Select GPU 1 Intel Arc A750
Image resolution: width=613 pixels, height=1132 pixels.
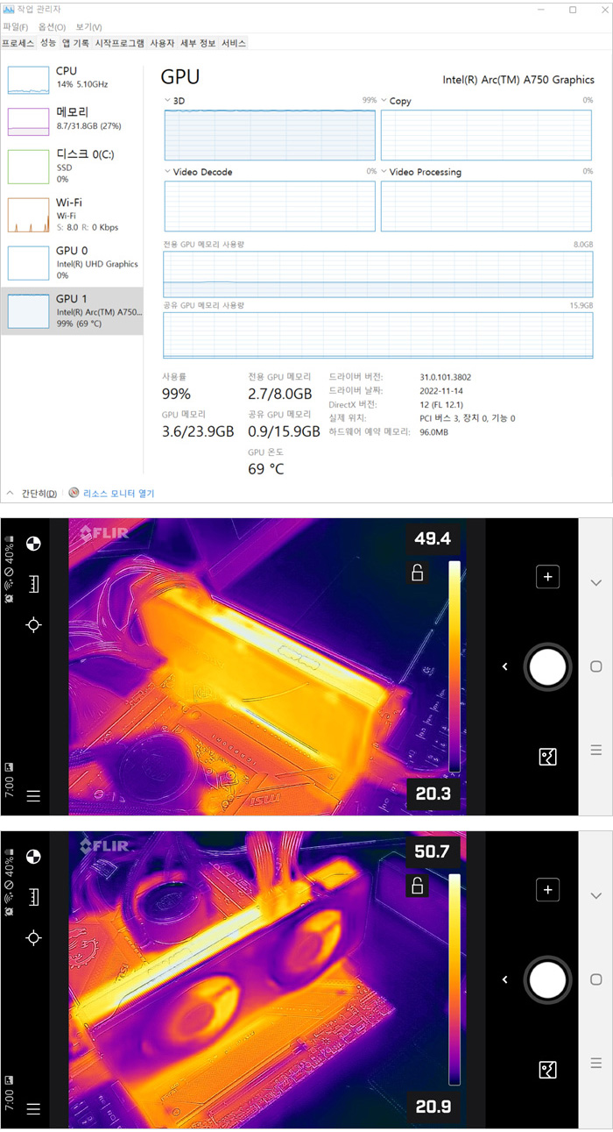[72, 310]
